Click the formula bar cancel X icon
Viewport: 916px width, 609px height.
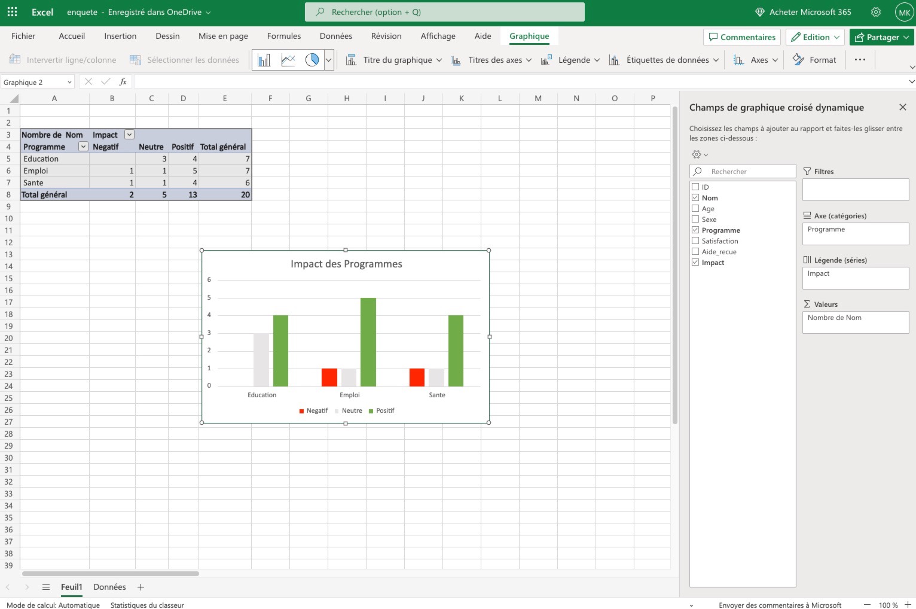click(88, 82)
